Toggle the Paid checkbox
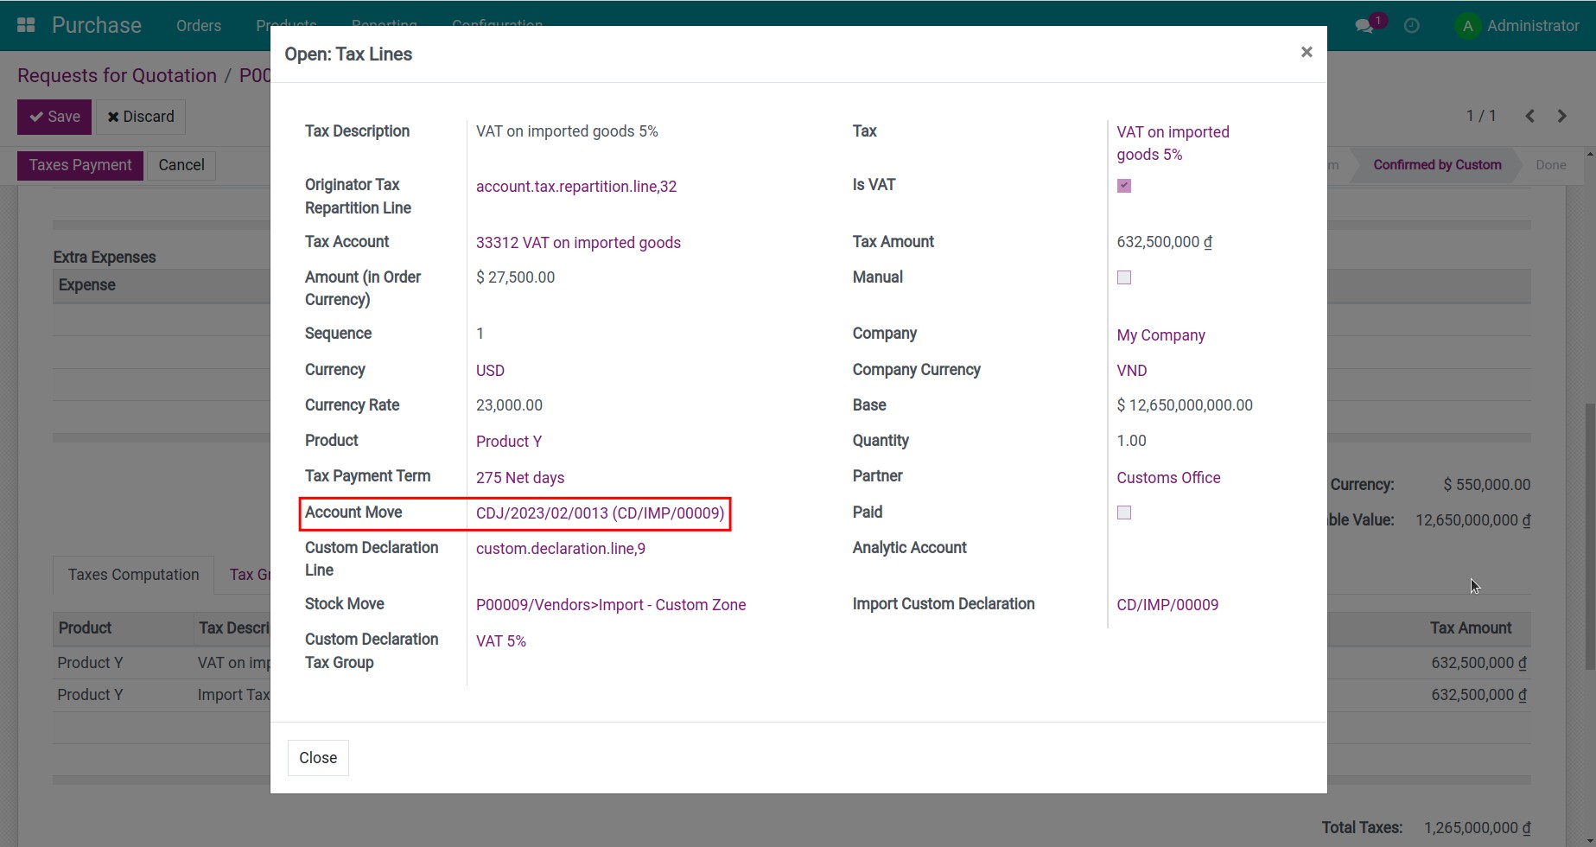Screen dimensions: 1596x847 pyautogui.click(x=1123, y=513)
